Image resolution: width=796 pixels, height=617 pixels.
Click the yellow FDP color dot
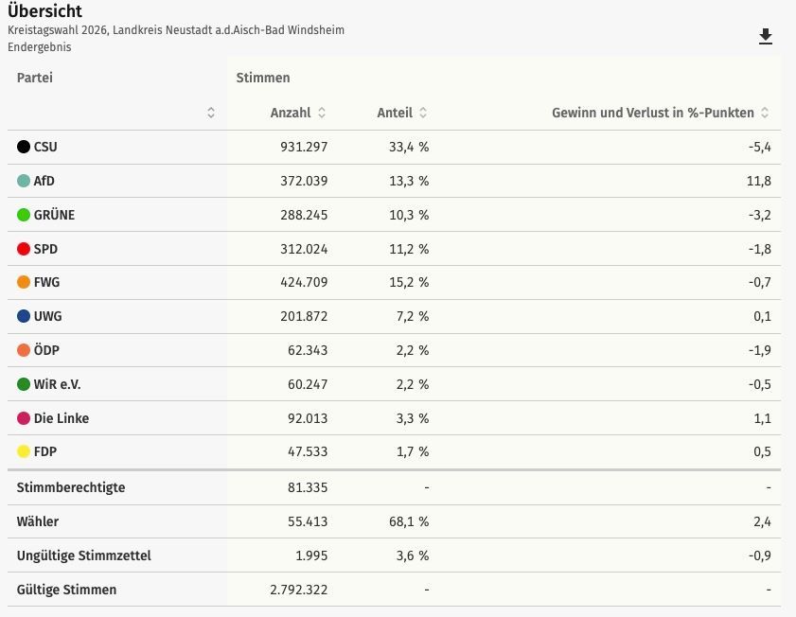(x=24, y=451)
